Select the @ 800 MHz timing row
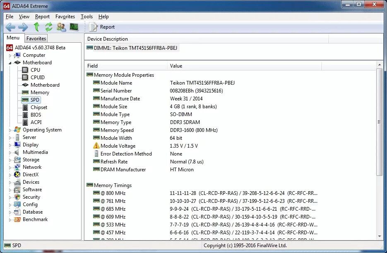This screenshot has height=253, width=387. click(205, 193)
